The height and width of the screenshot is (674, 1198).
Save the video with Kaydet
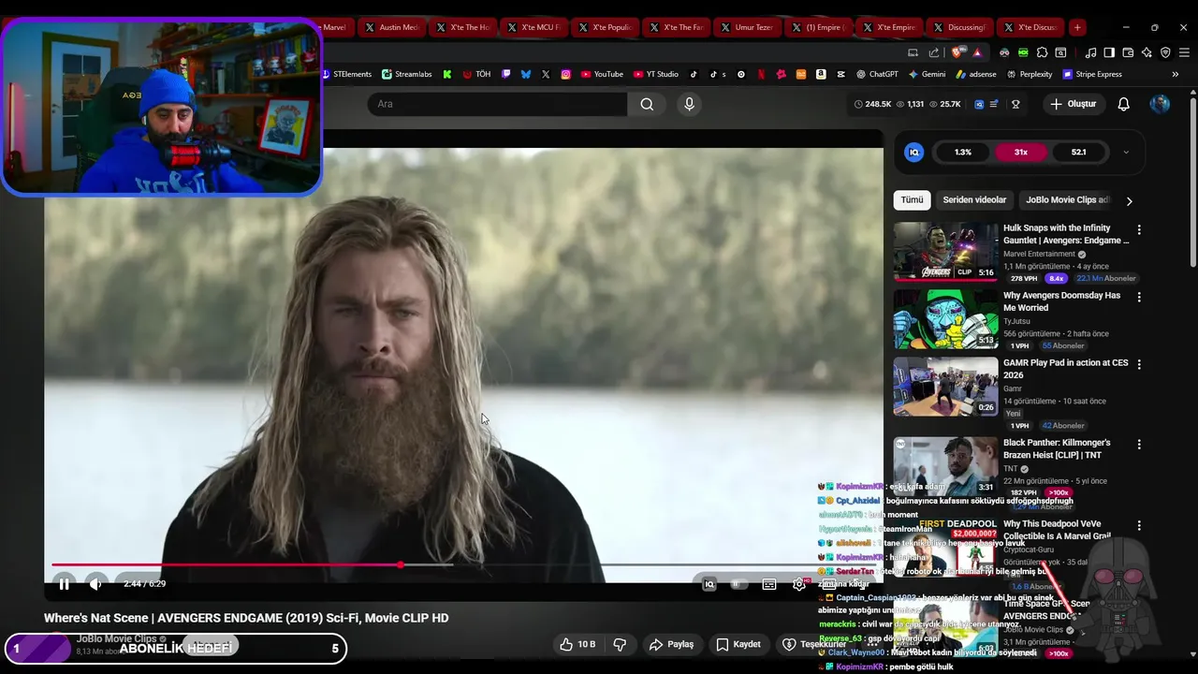738,644
